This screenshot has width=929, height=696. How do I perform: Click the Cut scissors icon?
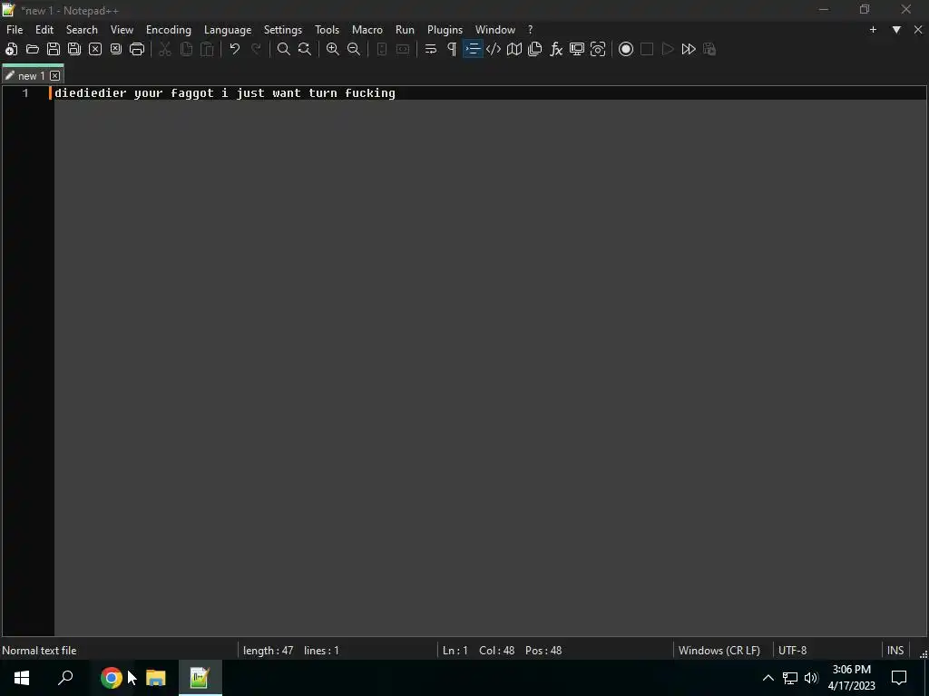coord(165,49)
